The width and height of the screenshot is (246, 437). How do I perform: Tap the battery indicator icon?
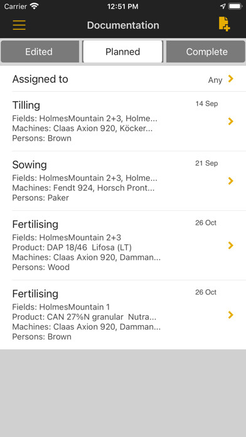235,6
